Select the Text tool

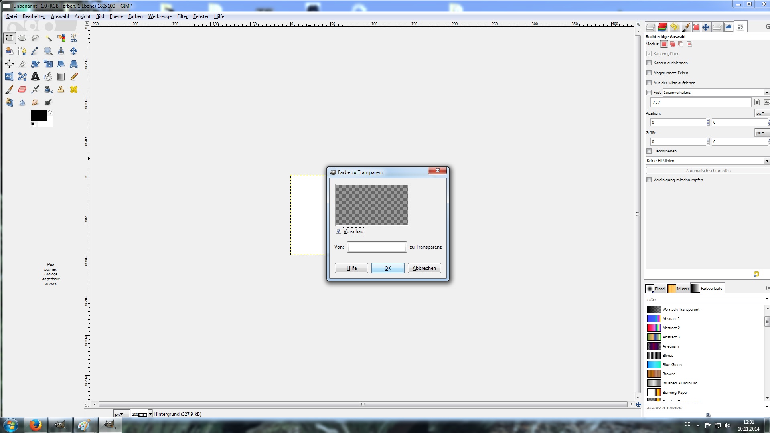35,77
